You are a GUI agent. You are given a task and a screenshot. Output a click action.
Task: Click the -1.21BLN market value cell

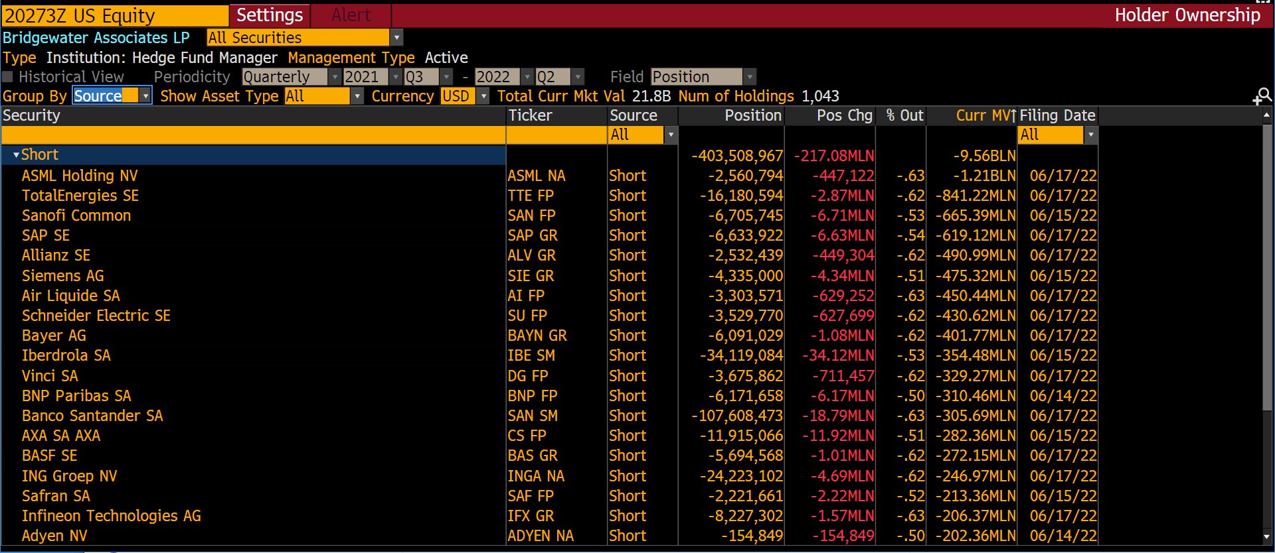point(984,176)
